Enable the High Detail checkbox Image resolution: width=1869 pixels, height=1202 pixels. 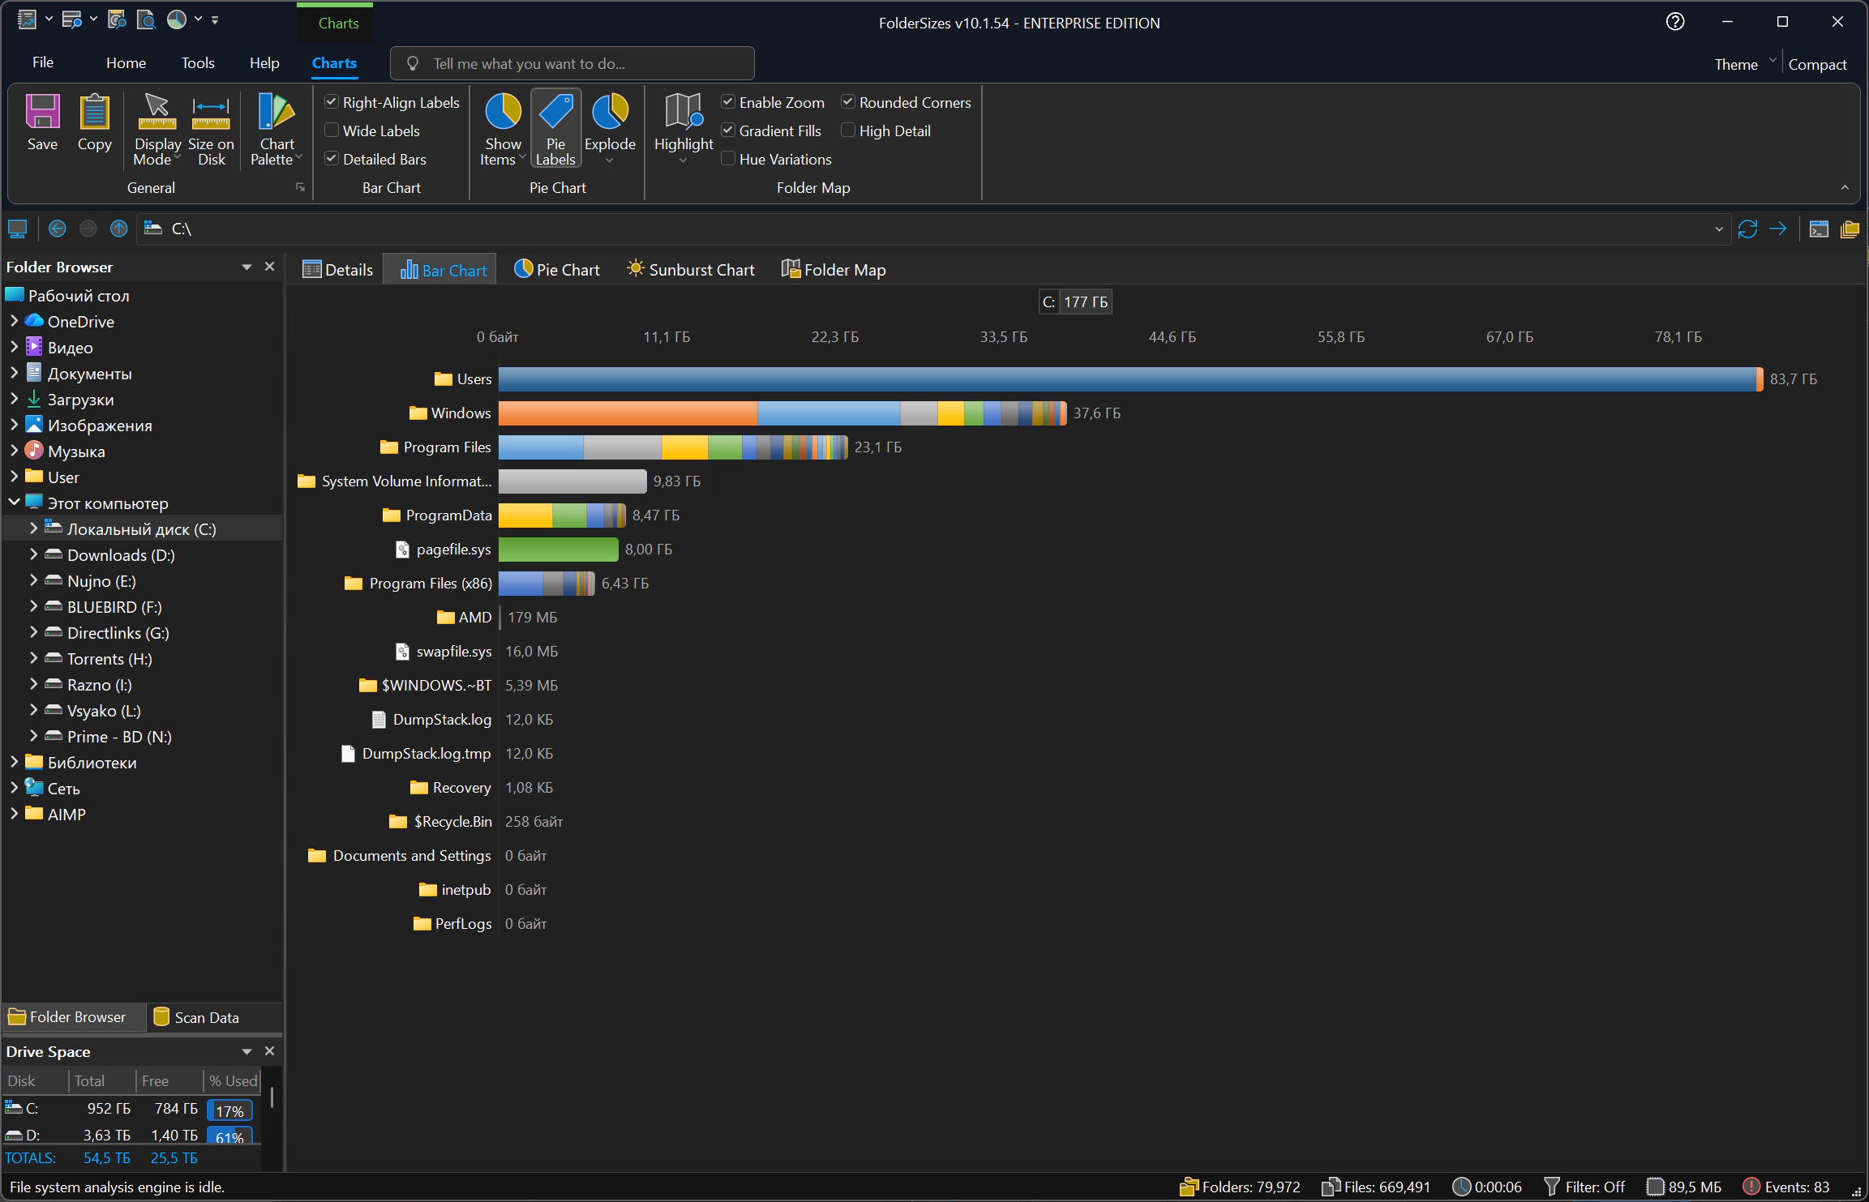click(x=848, y=130)
